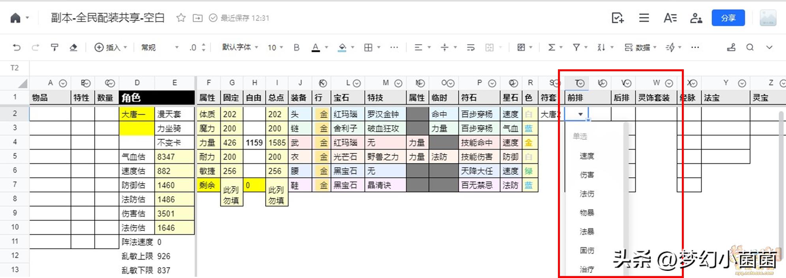Open the filter arrow on column P

[x=492, y=83]
